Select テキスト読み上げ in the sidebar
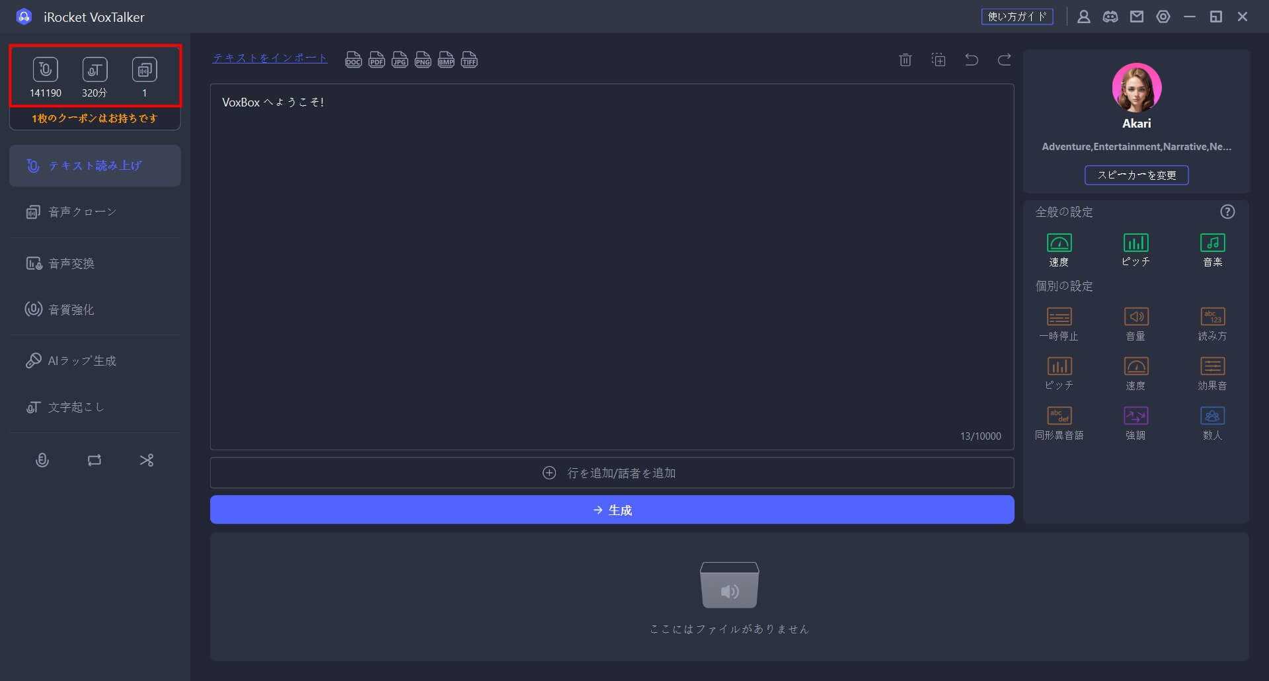The width and height of the screenshot is (1269, 681). pos(95,165)
